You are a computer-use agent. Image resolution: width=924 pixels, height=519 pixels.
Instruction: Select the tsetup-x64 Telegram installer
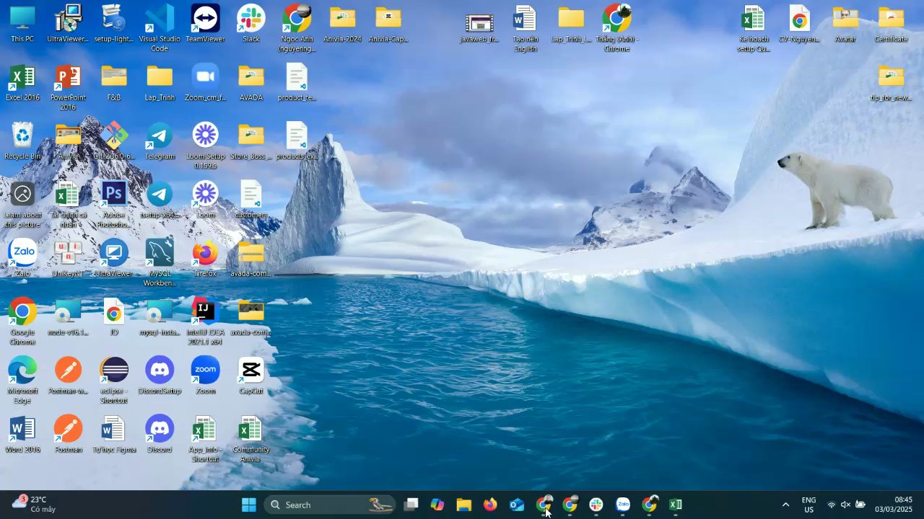tap(160, 200)
